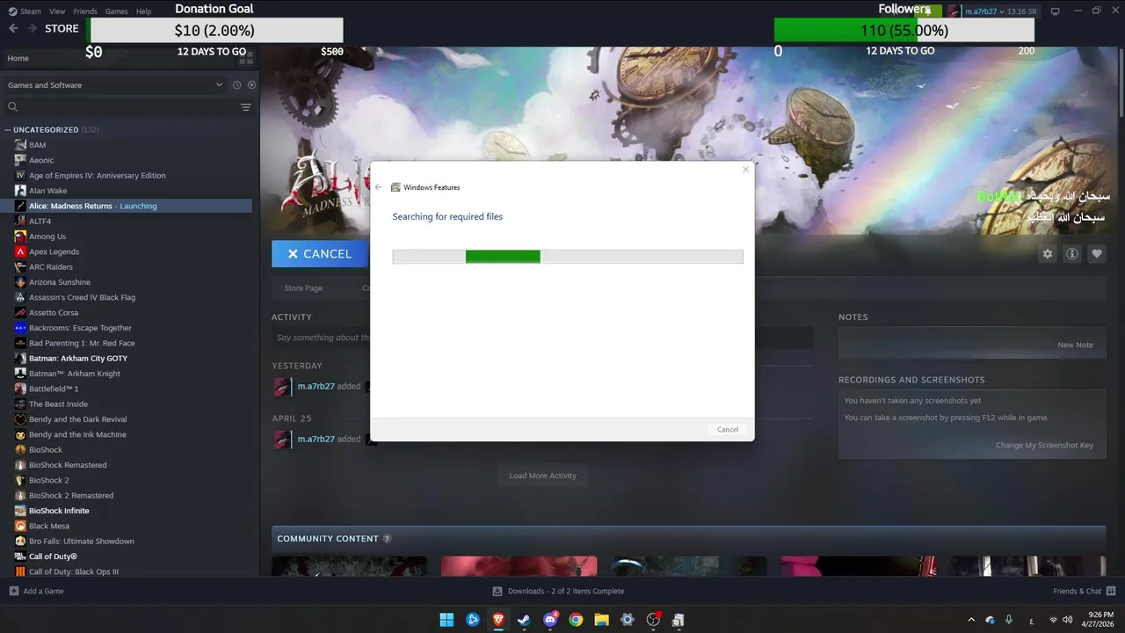Select Backrooms: Escape Together icon
The image size is (1125, 633).
coord(20,328)
